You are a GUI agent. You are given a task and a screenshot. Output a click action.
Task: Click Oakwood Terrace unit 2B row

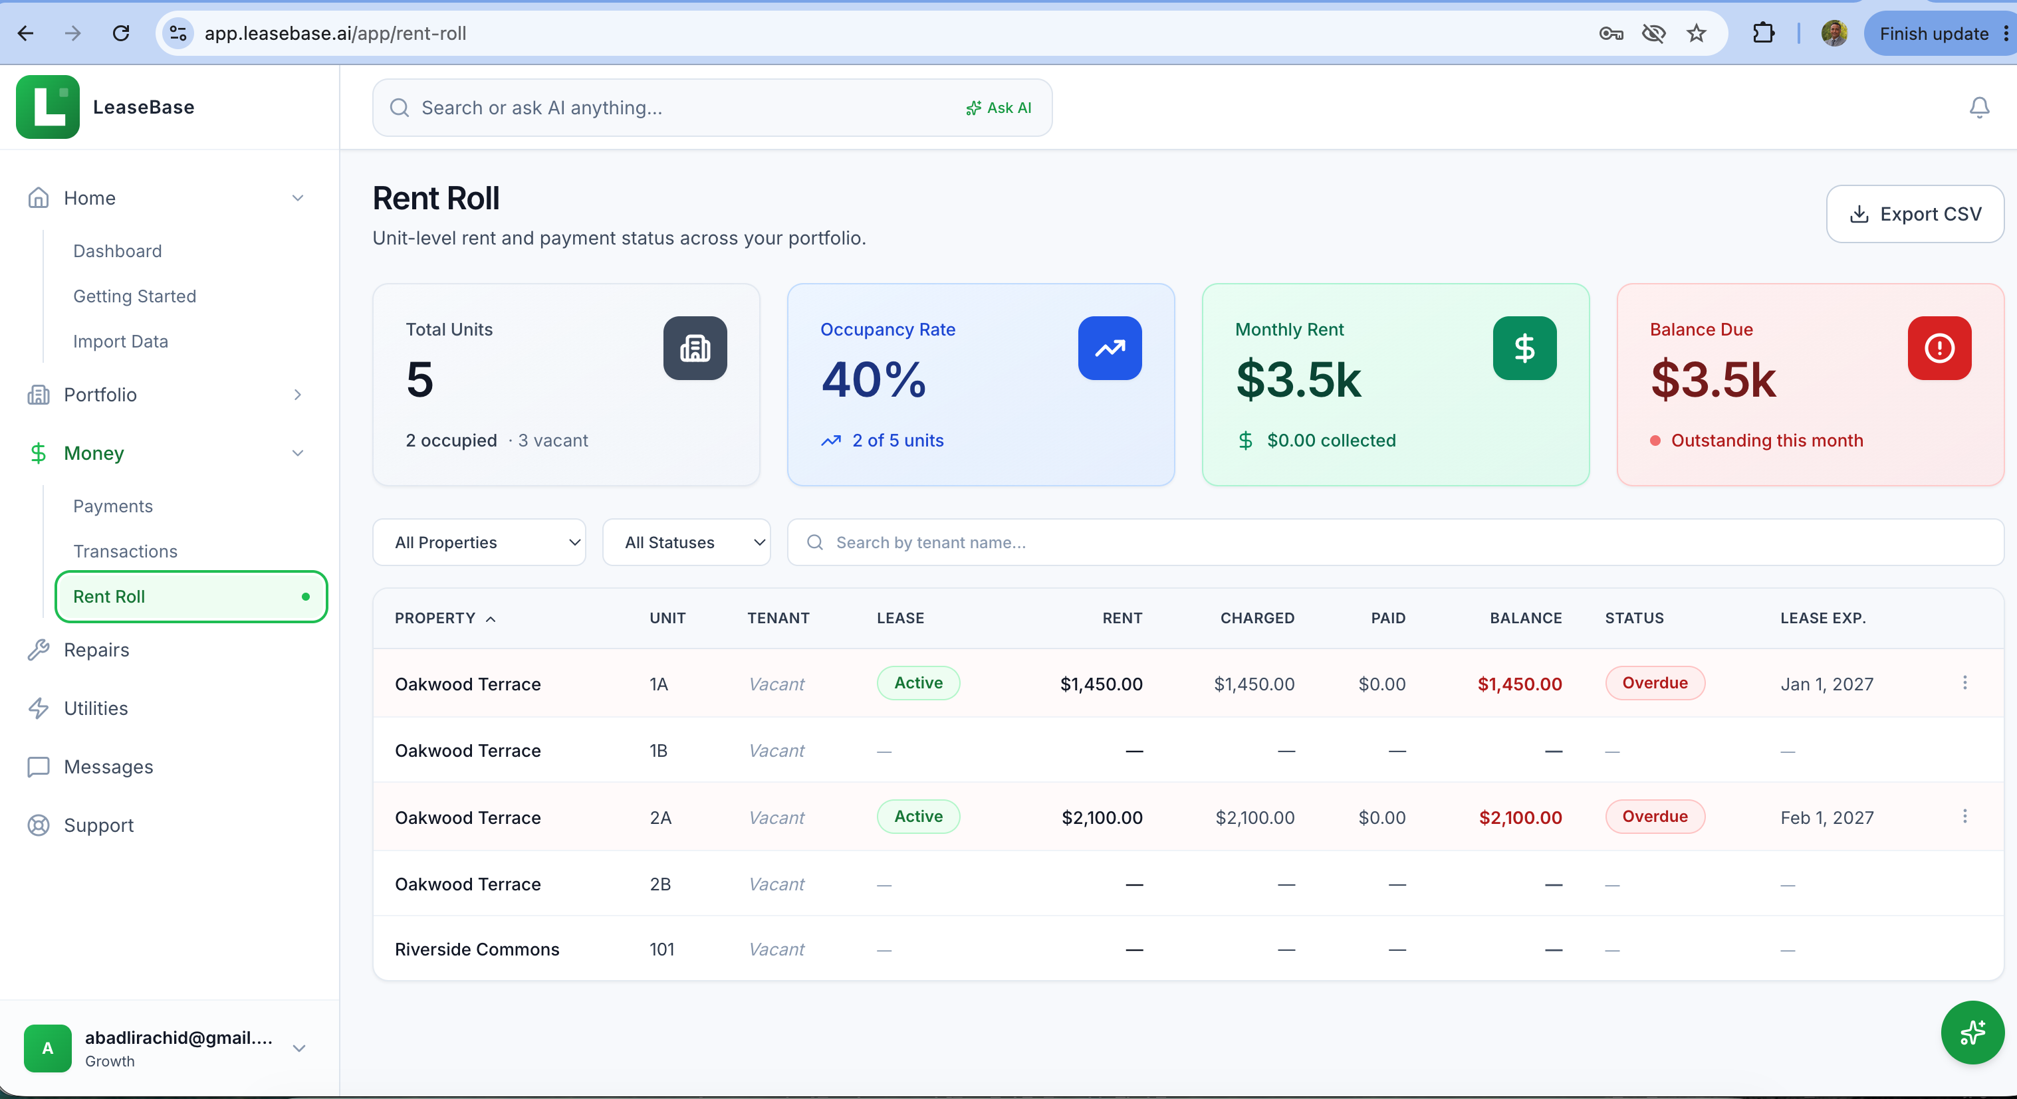coord(1188,884)
